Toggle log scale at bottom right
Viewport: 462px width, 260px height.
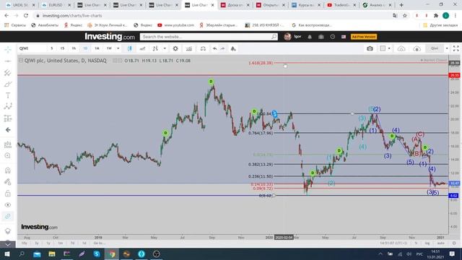tap(427, 243)
